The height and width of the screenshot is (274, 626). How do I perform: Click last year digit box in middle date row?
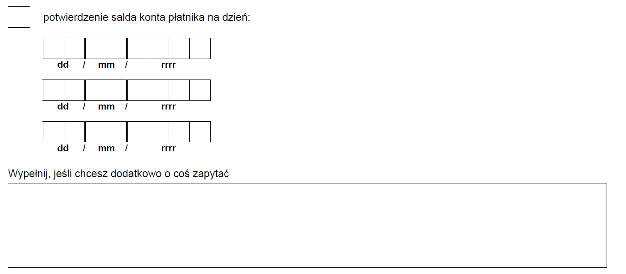coord(200,90)
